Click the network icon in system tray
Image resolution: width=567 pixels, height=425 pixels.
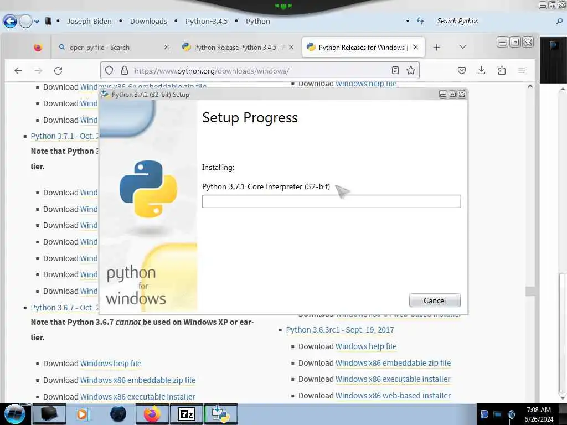(498, 414)
